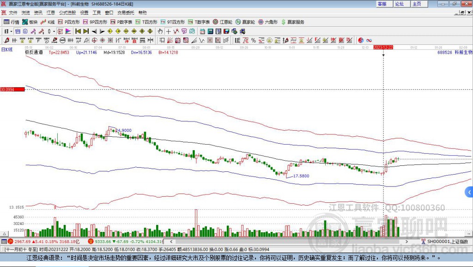Open the 行情 quotes view

(12, 22)
